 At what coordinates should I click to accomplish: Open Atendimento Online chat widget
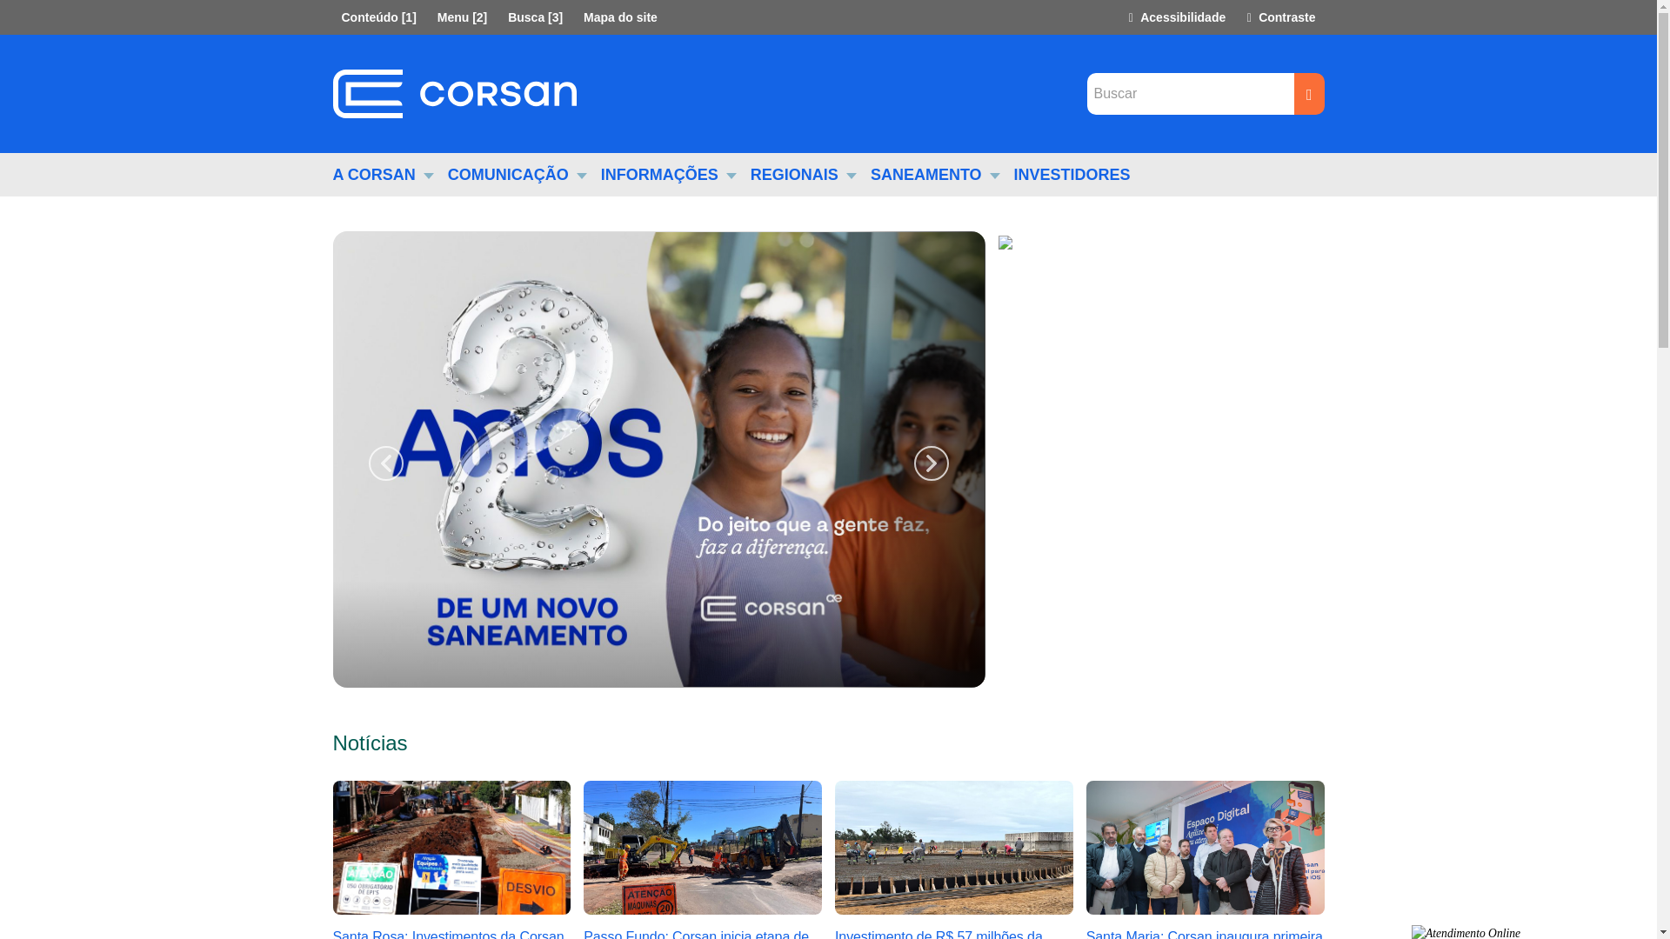1466,932
